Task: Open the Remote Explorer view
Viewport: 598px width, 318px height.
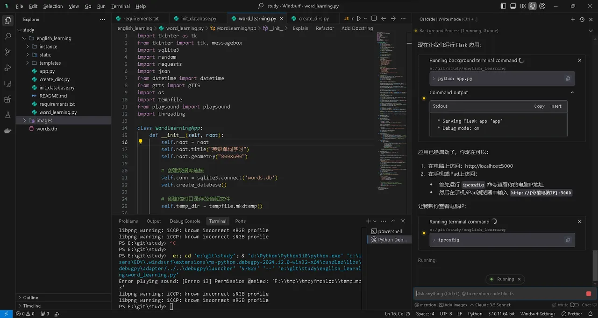Action: click(x=7, y=83)
